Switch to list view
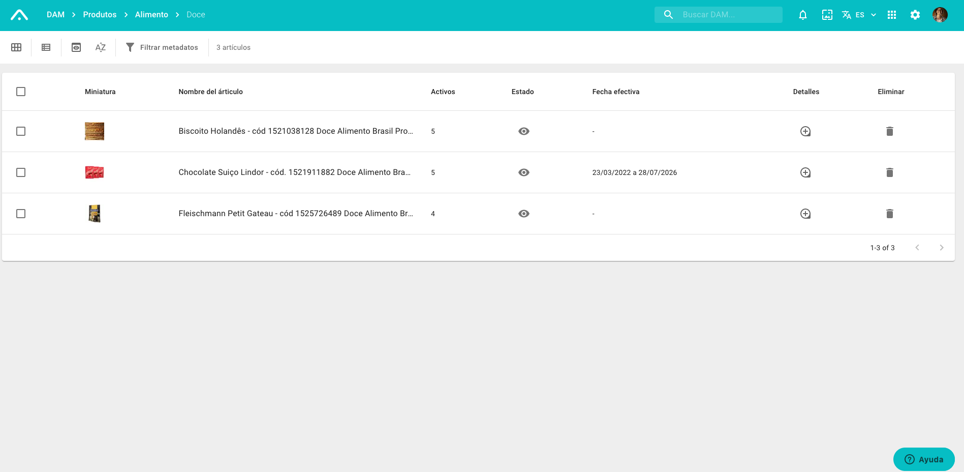The width and height of the screenshot is (964, 472). 46,47
